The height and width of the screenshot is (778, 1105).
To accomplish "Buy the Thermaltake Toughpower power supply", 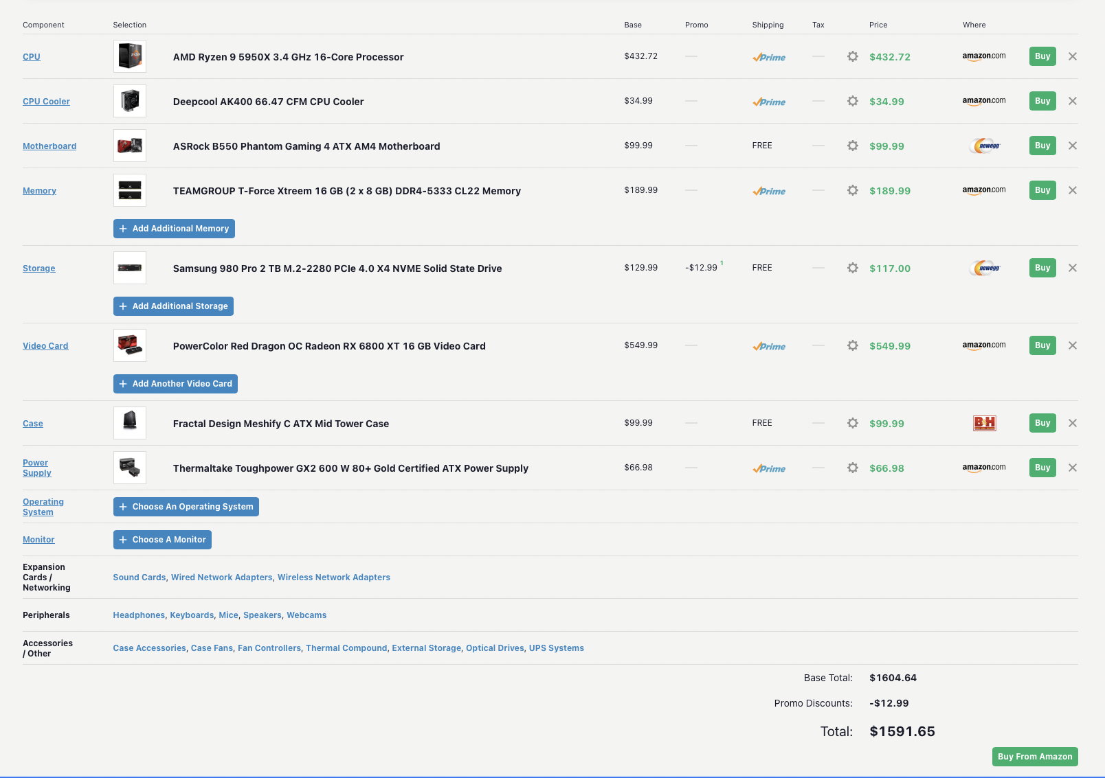I will (x=1042, y=468).
